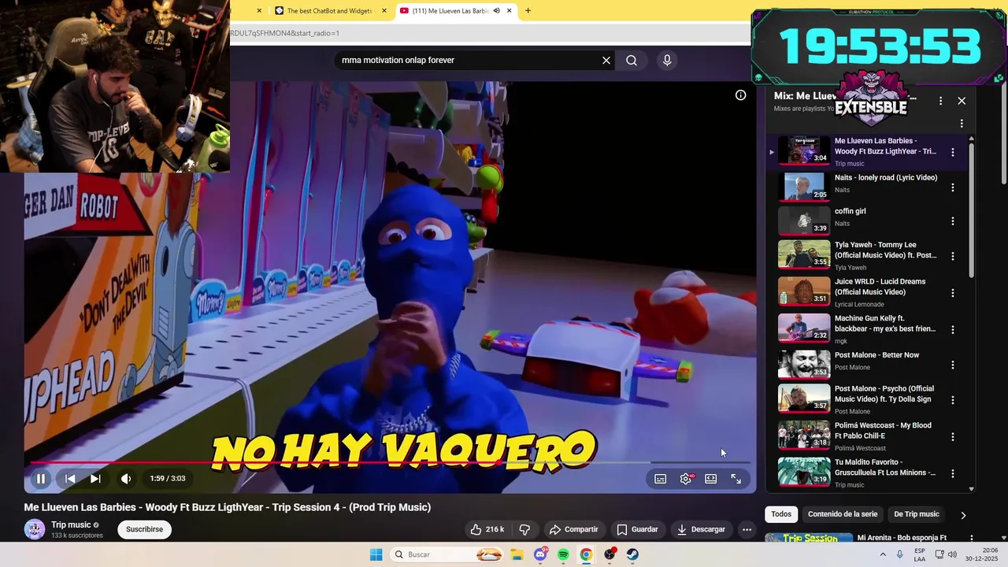Start voice search with microphone
The image size is (1008, 567).
[667, 60]
